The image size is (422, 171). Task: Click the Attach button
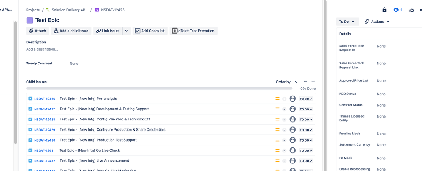[x=38, y=31]
